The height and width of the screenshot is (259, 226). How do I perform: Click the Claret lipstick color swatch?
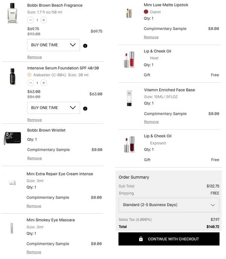146,12
